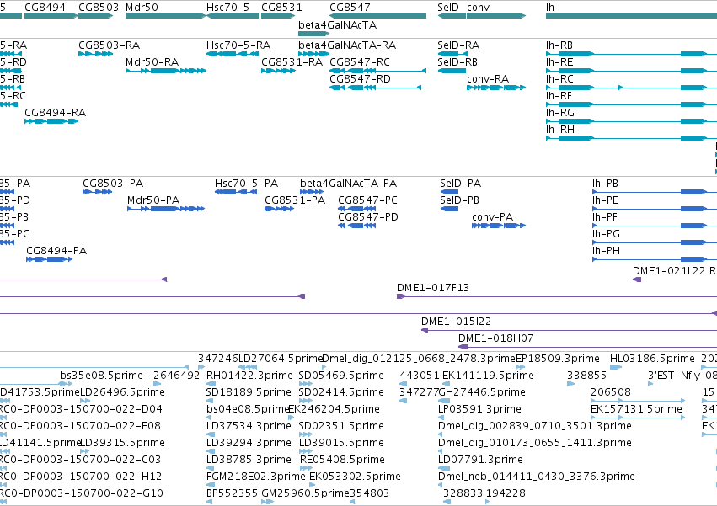This screenshot has height=506, width=717.
Task: Select the RC0-DP0003-150700-022-D04 EST
Action: [x=3, y=418]
